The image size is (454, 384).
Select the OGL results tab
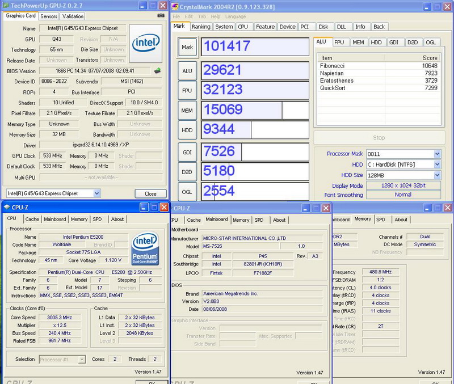[431, 42]
